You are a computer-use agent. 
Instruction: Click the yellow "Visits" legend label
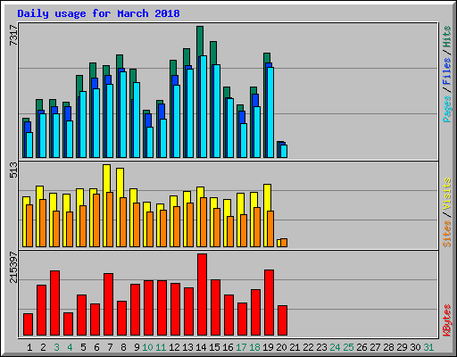pyautogui.click(x=447, y=195)
